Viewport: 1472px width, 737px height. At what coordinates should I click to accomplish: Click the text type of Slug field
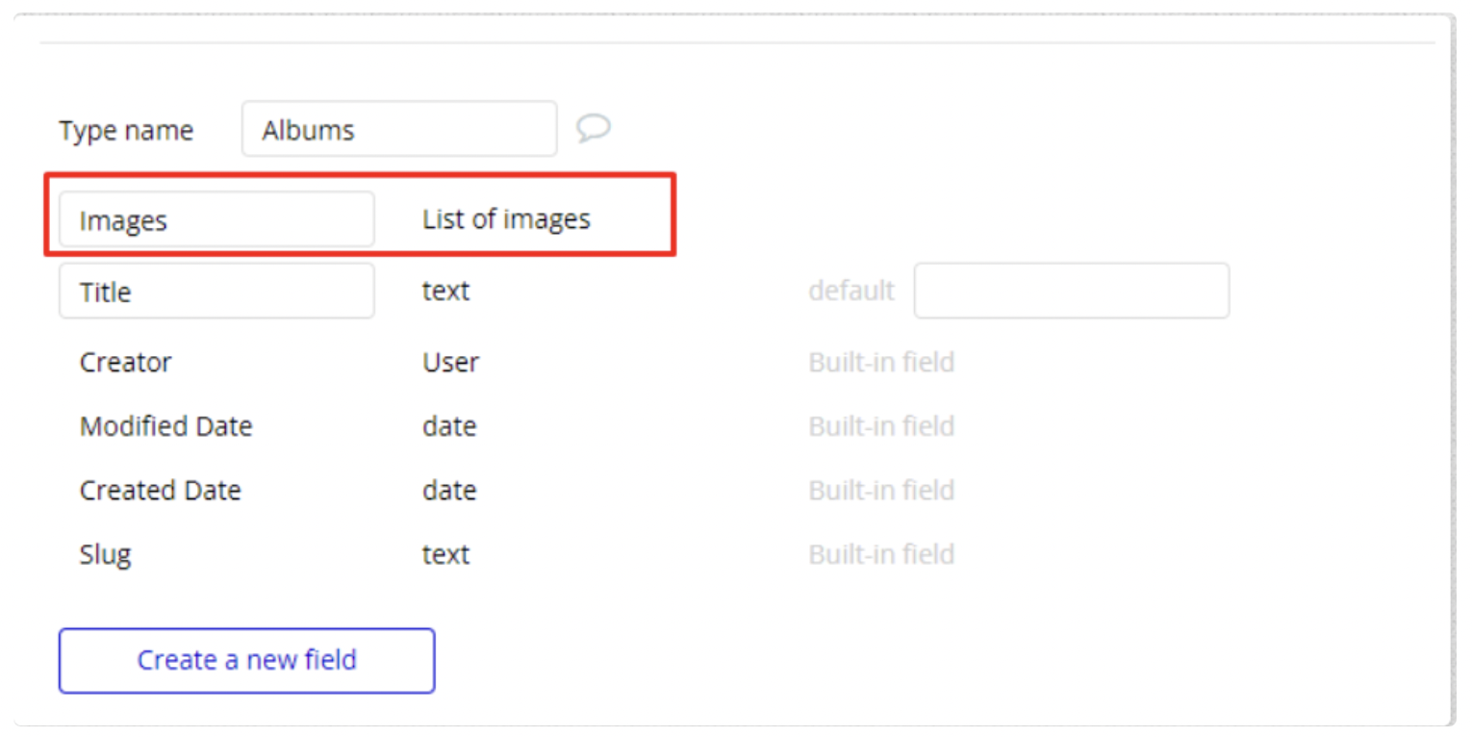pyautogui.click(x=445, y=554)
